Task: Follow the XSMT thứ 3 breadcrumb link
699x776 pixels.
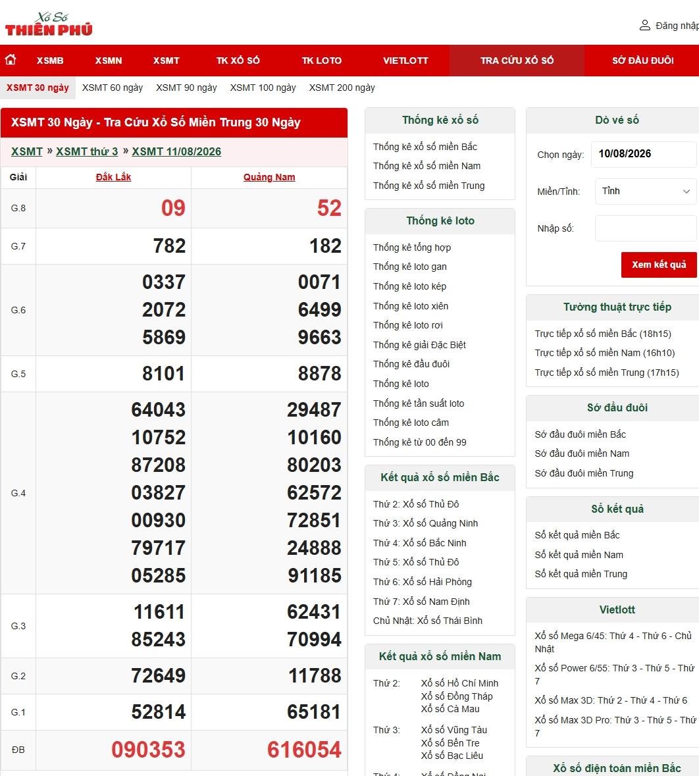Action: click(87, 151)
